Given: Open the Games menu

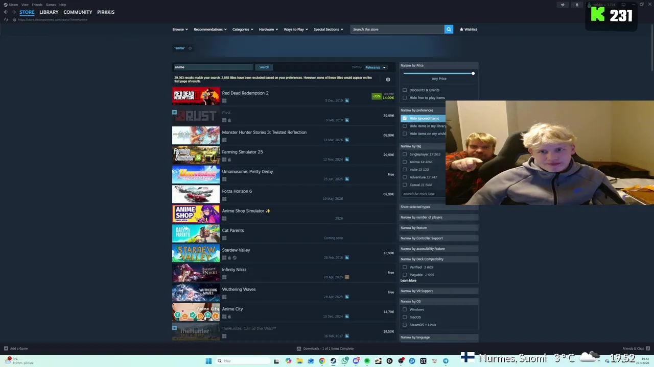Looking at the screenshot, I should pos(51,5).
